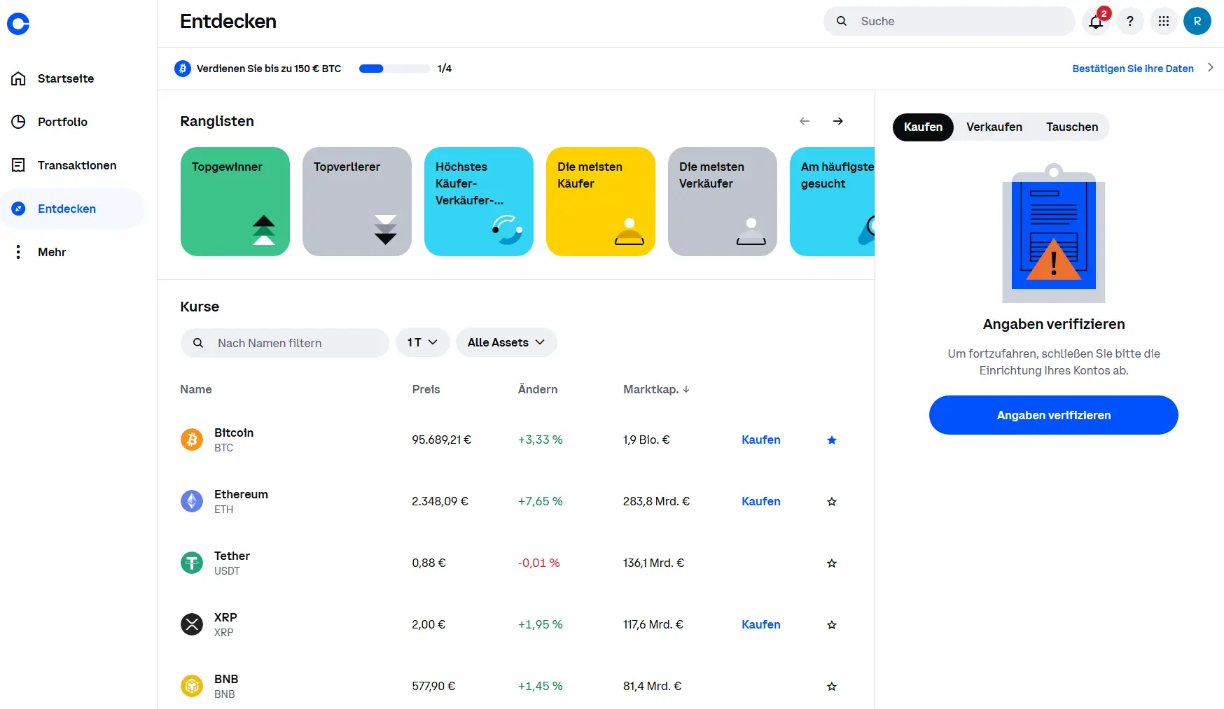Open the Topgewinner ranking card
Screen dimensions: 1224x709
coord(235,202)
